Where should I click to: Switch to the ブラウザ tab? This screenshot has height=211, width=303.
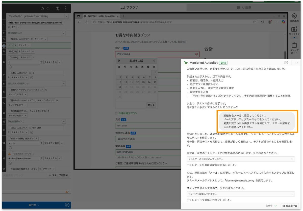tap(129, 7)
